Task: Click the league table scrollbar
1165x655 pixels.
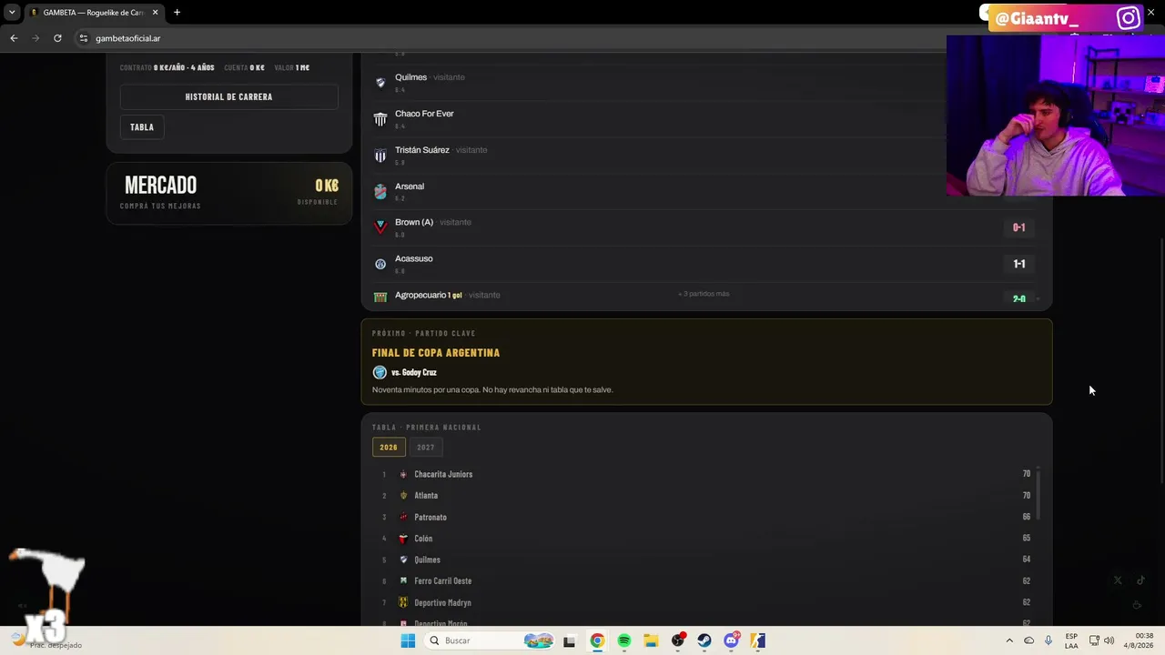Action: coord(1038,494)
